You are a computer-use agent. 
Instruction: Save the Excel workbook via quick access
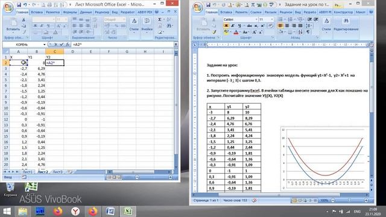19,4
